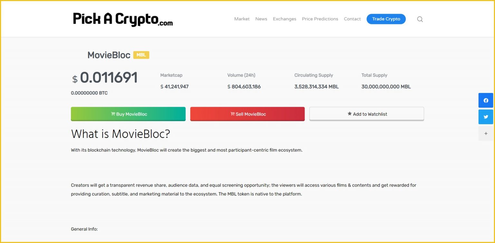Screen dimensions: 495x243
Task: Select the Marketcap label
Action: tap(171, 75)
